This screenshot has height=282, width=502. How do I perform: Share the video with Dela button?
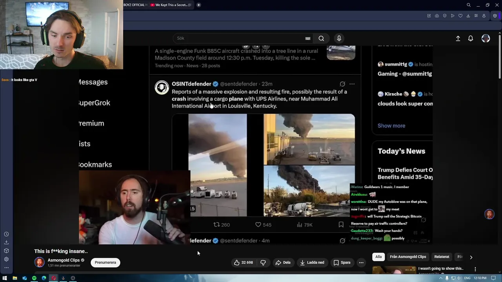283,262
